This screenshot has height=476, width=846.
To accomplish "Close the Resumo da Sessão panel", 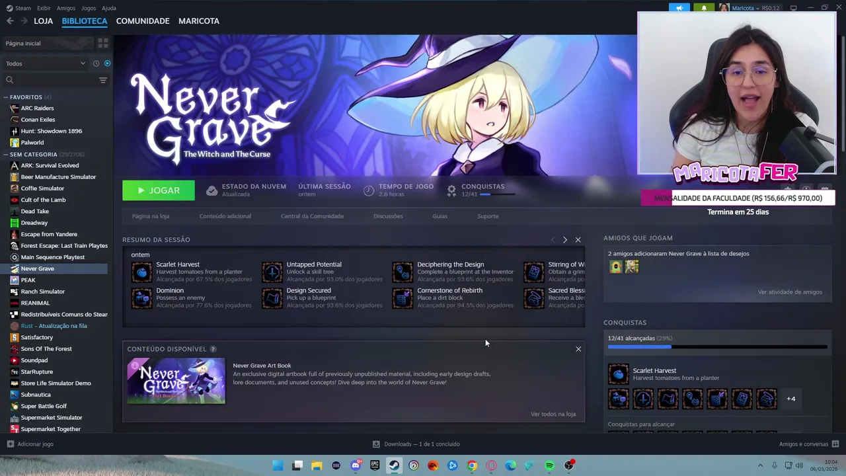I will pyautogui.click(x=578, y=240).
